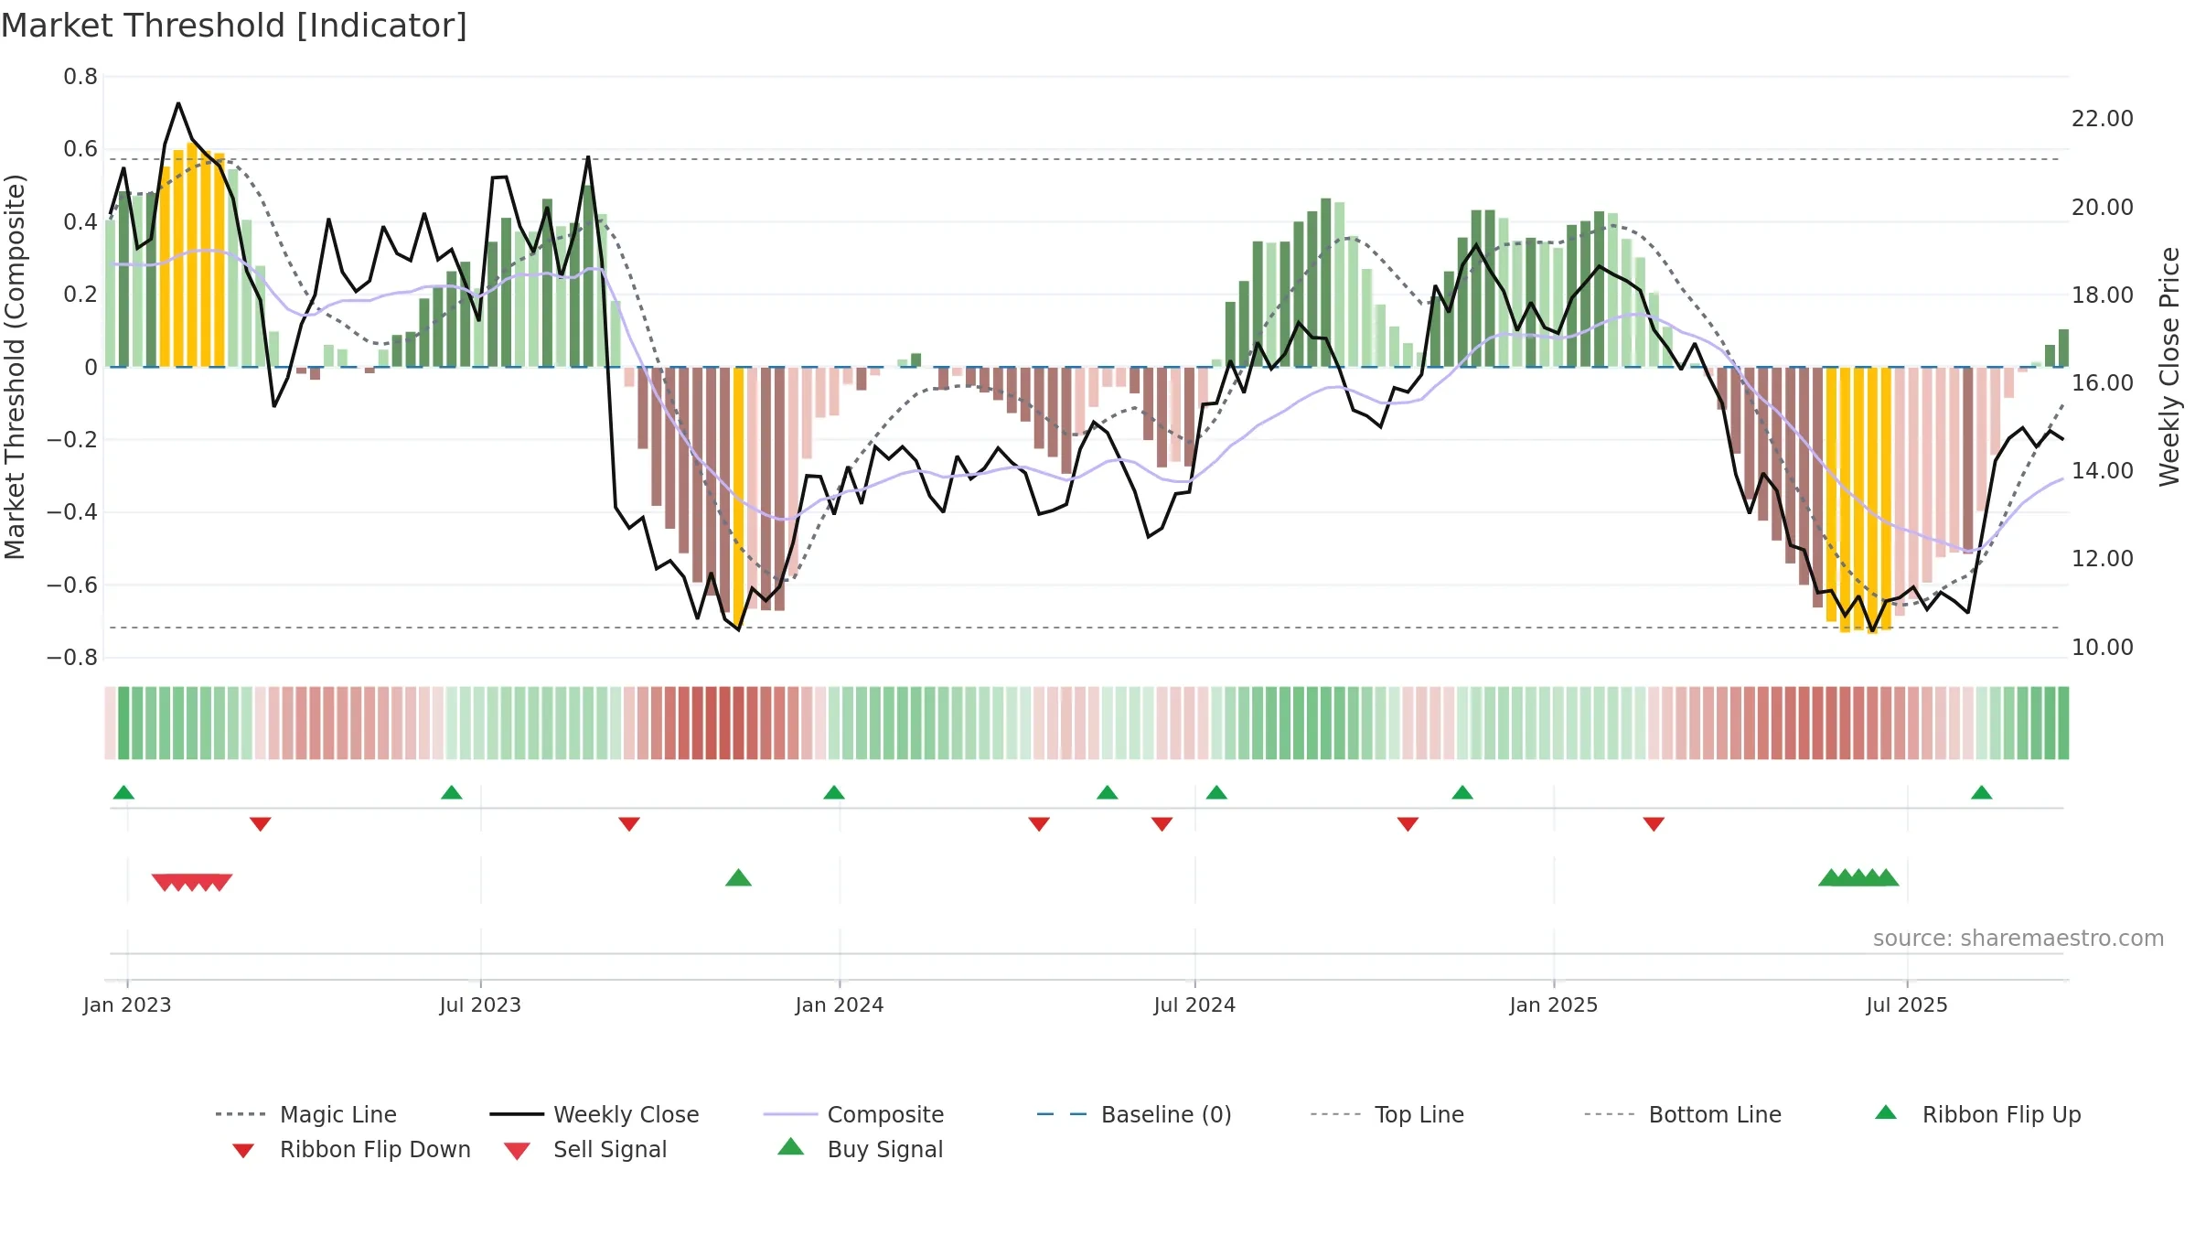Click the −0.8 left axis label
Viewport: 2195px width, 1235px height.
[x=72, y=658]
